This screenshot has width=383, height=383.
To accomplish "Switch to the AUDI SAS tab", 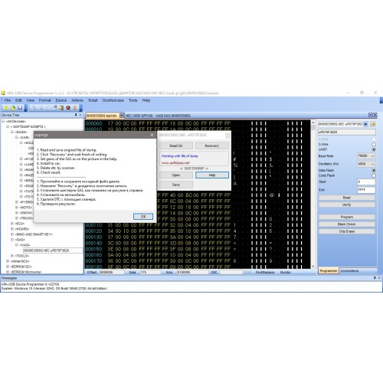I will [x=173, y=116].
